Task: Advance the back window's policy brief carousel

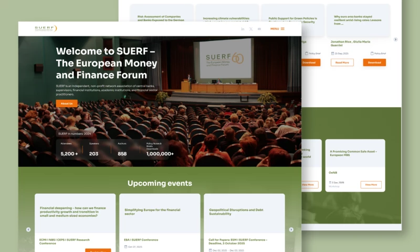Action: pos(396,39)
